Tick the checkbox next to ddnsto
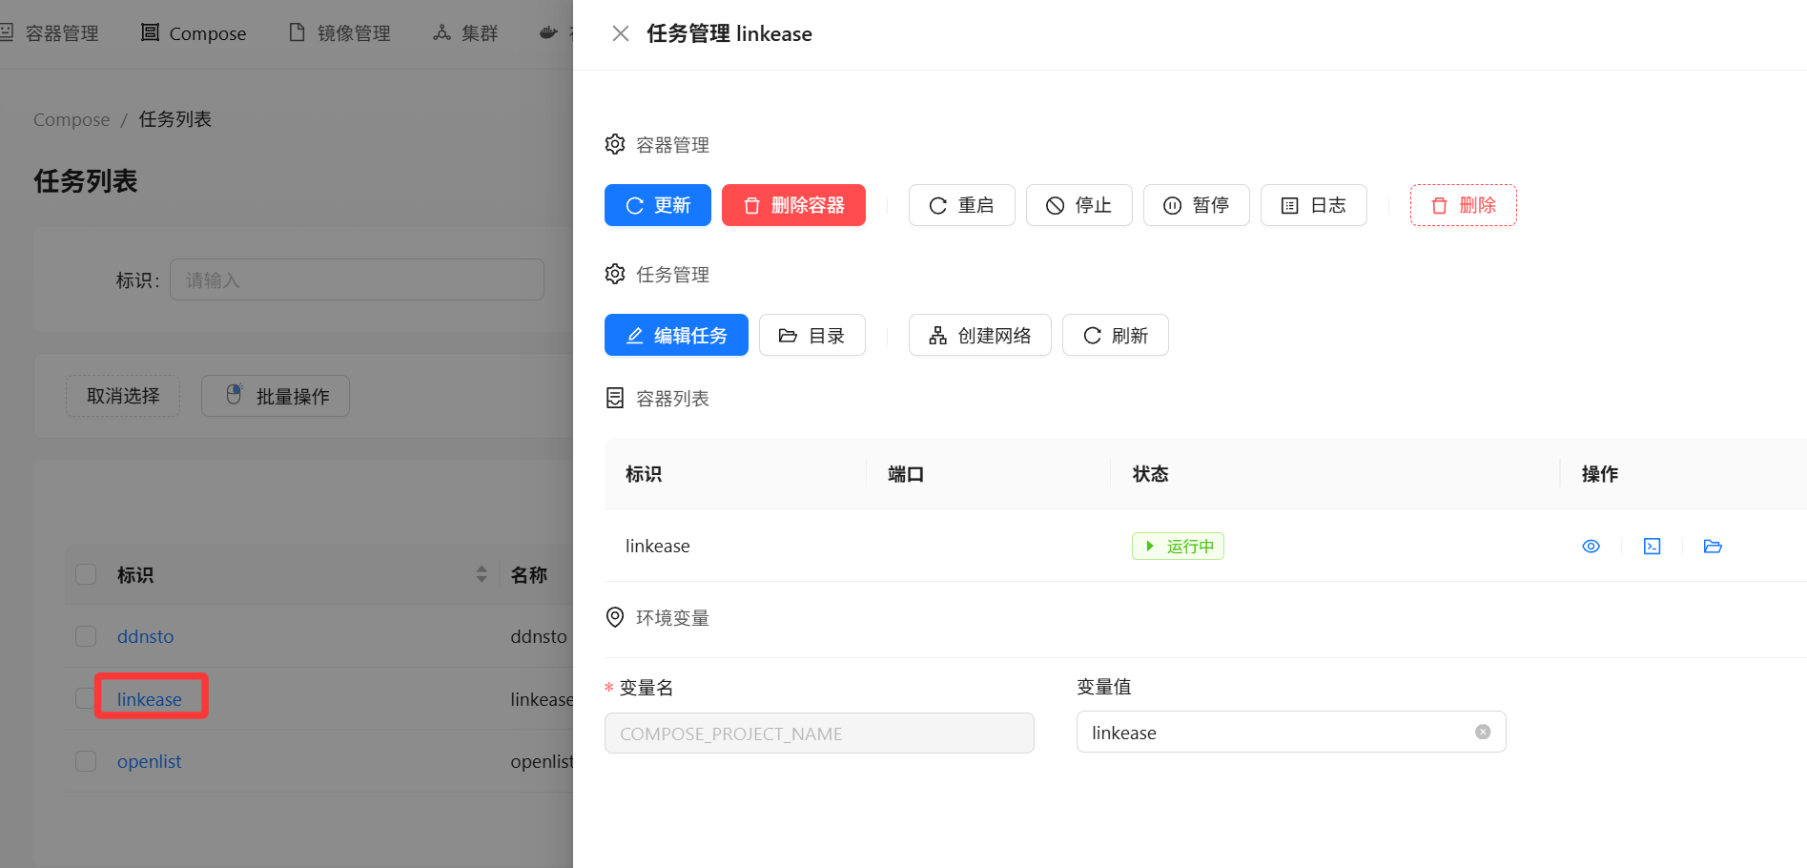This screenshot has width=1807, height=868. click(x=86, y=636)
